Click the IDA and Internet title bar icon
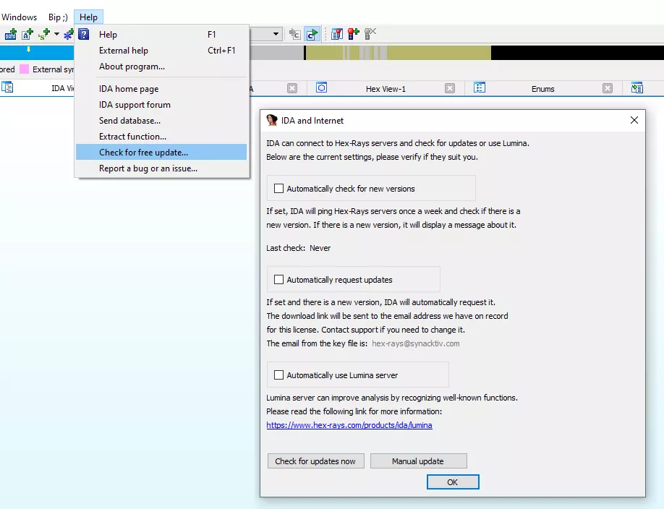 [x=272, y=120]
